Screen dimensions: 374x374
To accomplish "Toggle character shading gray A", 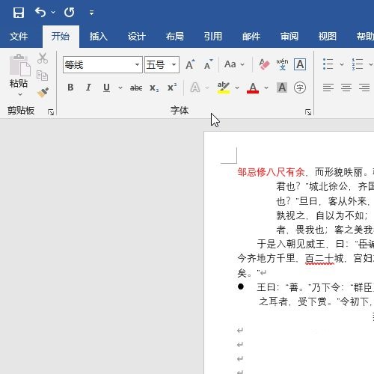I will pos(282,88).
